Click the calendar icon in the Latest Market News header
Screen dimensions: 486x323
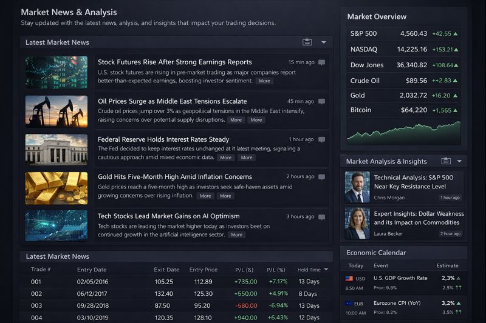307,42
